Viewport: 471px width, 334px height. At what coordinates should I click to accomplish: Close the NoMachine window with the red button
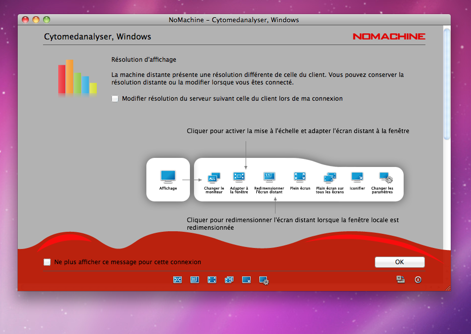[x=25, y=20]
